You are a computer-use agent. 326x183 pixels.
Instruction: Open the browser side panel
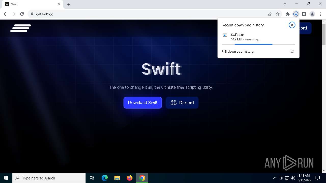304,14
